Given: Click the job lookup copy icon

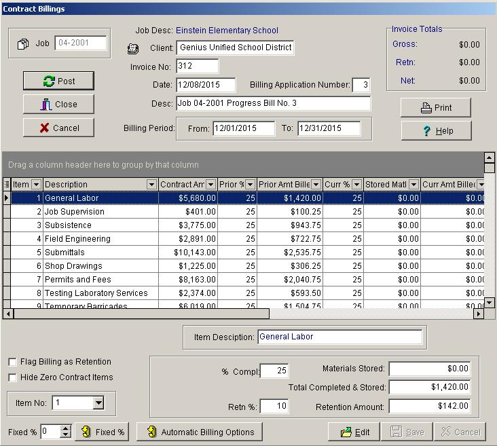Looking at the screenshot, I should coord(23,43).
